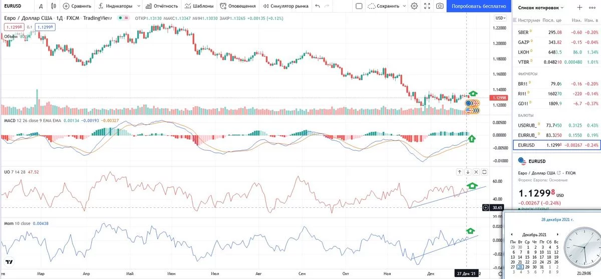Select the highlighted EURUSD watchlist row
Viewport: 601px width, 279px height.
tap(557, 145)
